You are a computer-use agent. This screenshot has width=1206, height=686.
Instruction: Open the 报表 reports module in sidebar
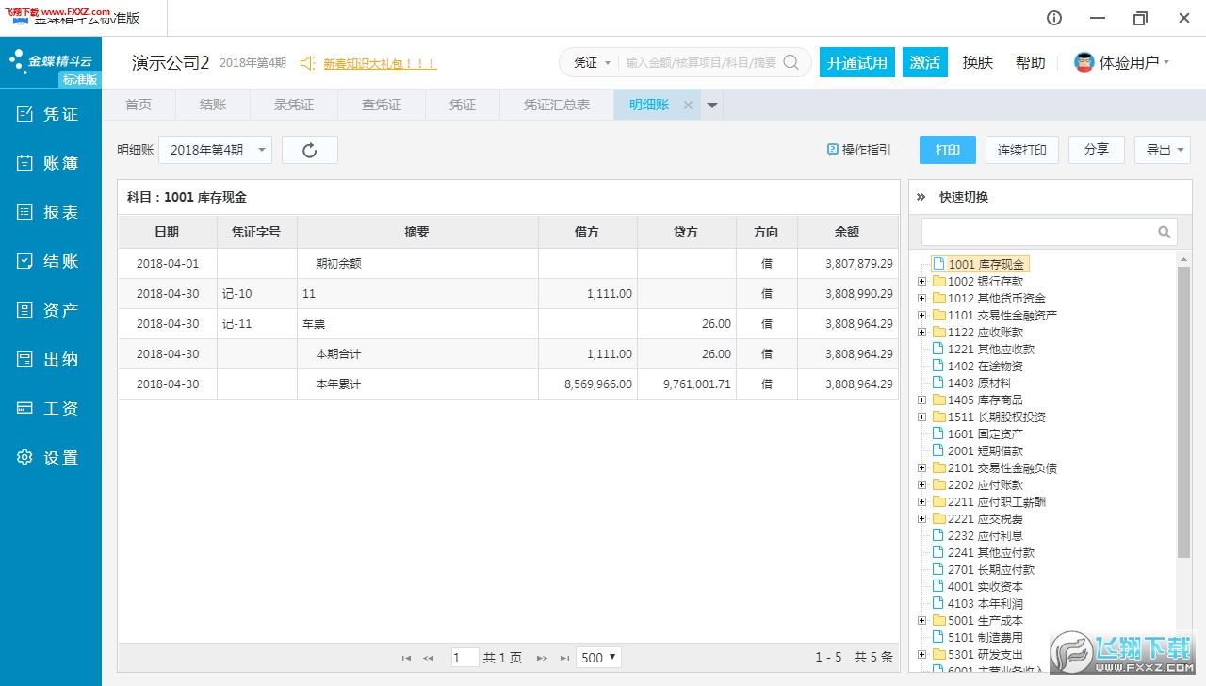click(50, 212)
